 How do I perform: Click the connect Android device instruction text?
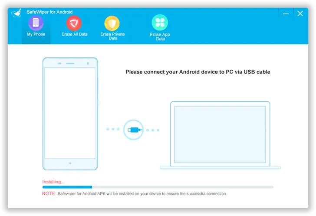point(197,72)
